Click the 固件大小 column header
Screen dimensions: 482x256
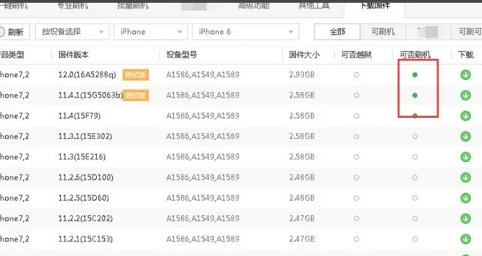(304, 55)
